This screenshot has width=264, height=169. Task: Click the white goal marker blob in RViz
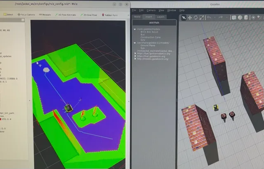(46, 70)
